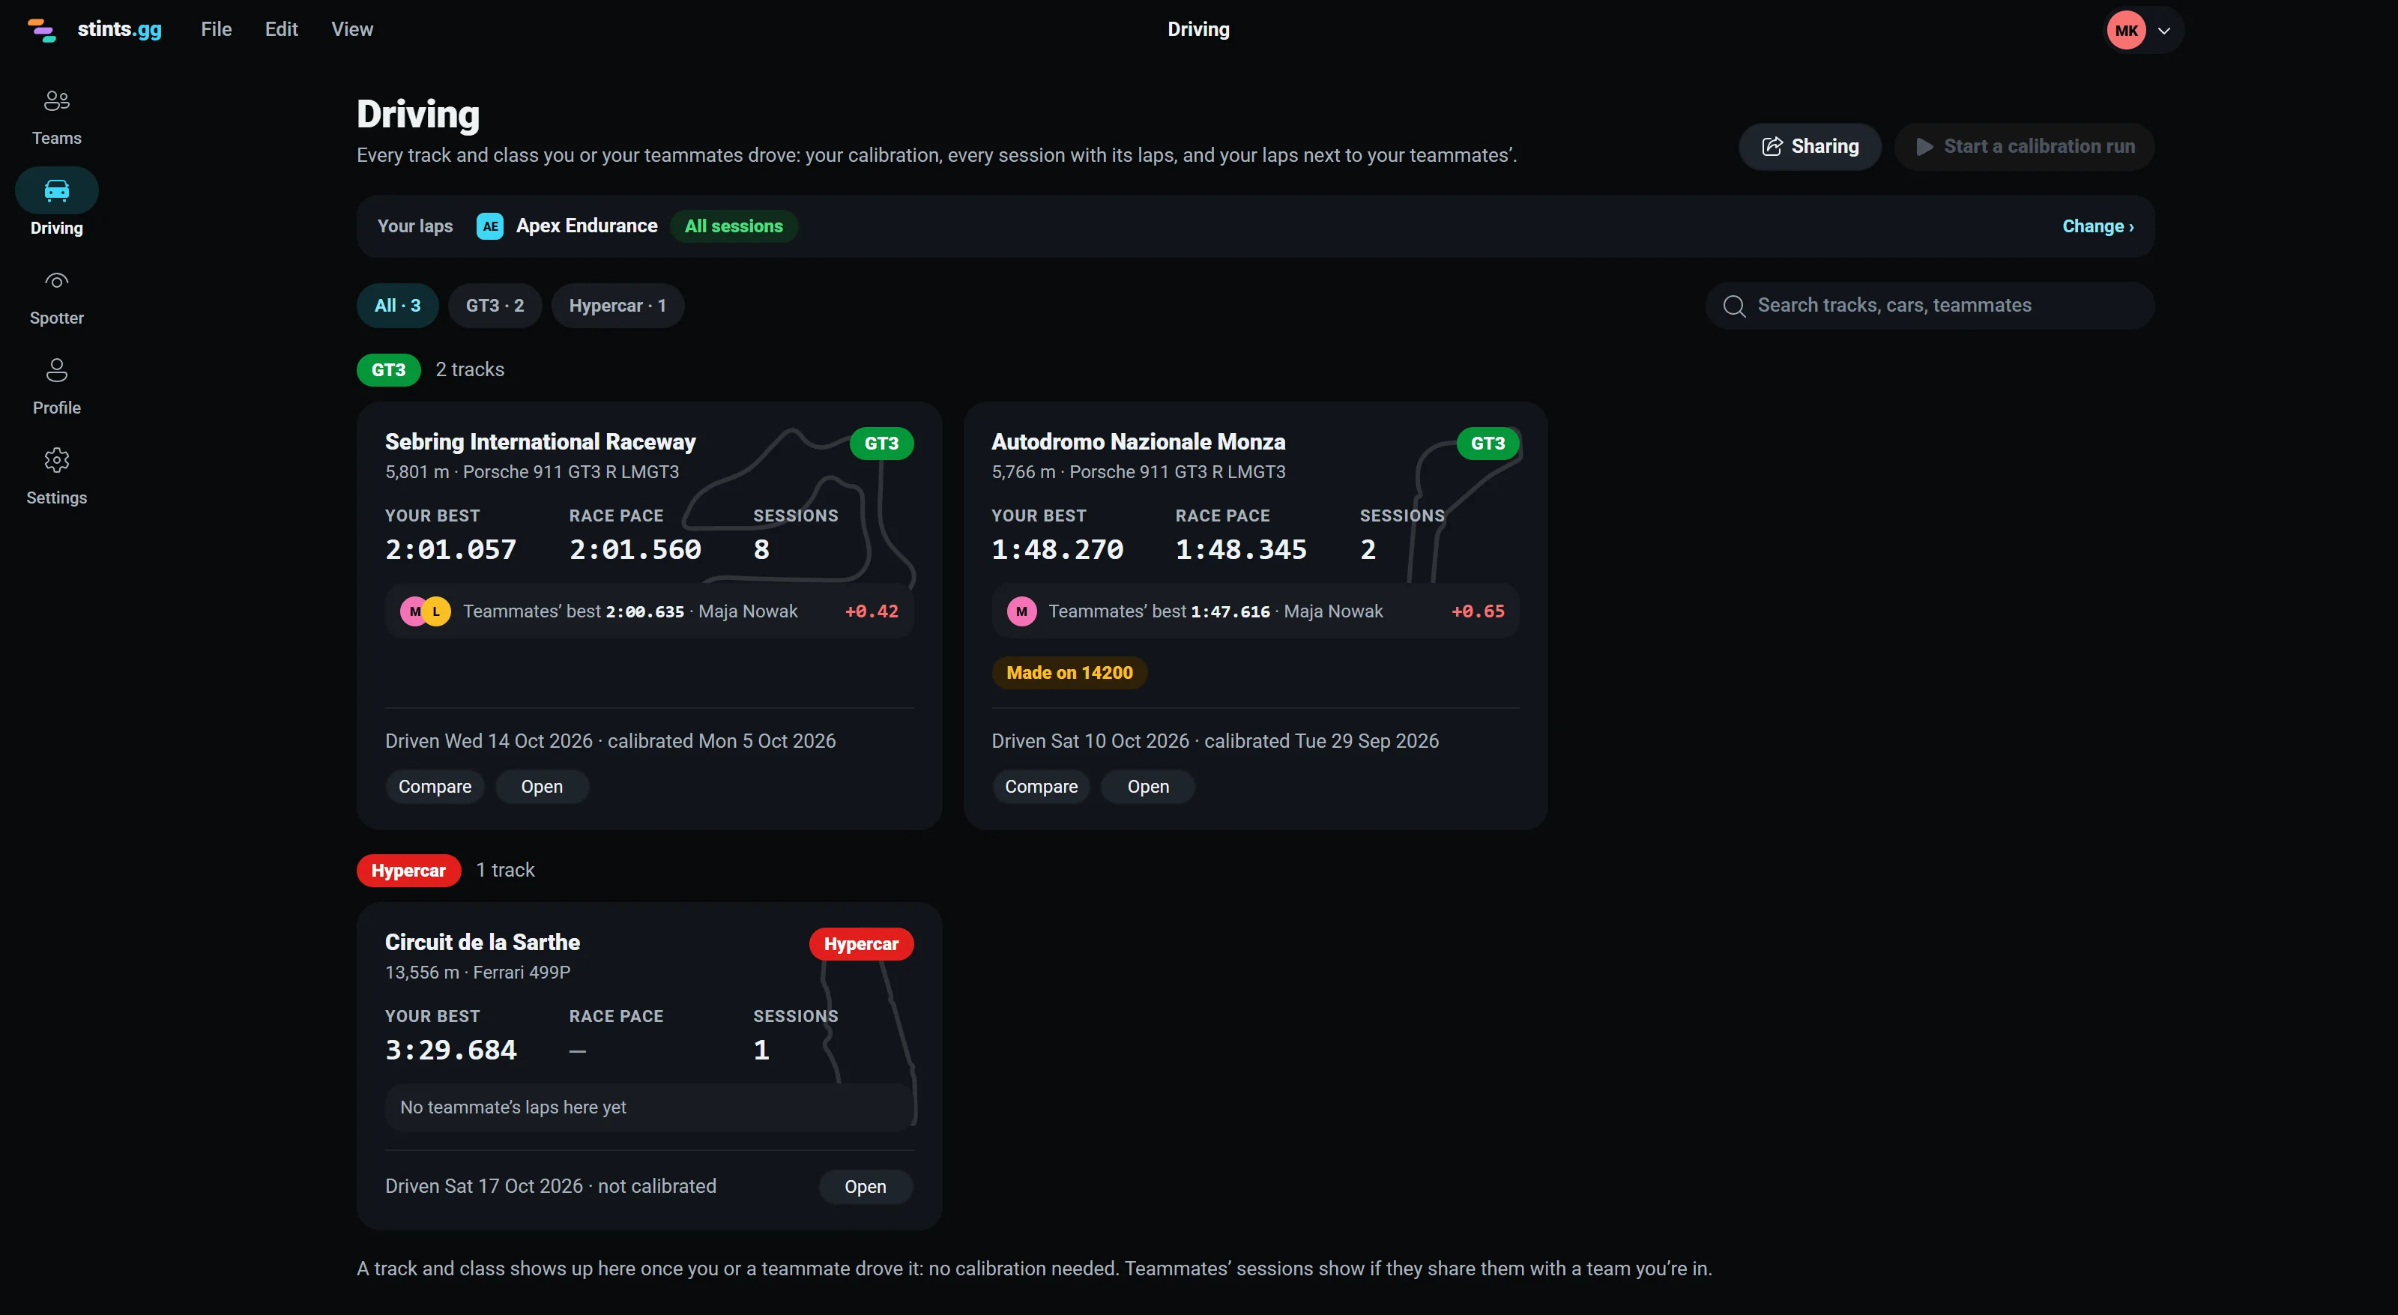Viewport: 2398px width, 1315px height.
Task: Select the All · 3 filter
Action: 397,305
